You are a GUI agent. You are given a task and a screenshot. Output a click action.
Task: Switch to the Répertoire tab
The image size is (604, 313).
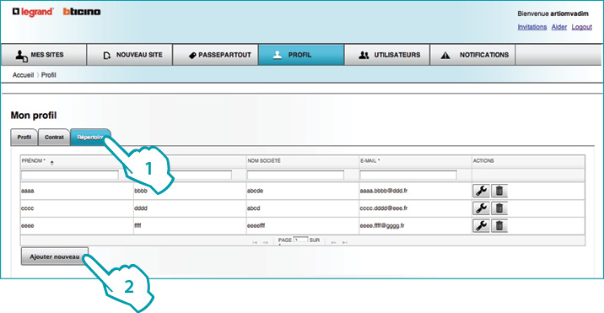pyautogui.click(x=90, y=138)
